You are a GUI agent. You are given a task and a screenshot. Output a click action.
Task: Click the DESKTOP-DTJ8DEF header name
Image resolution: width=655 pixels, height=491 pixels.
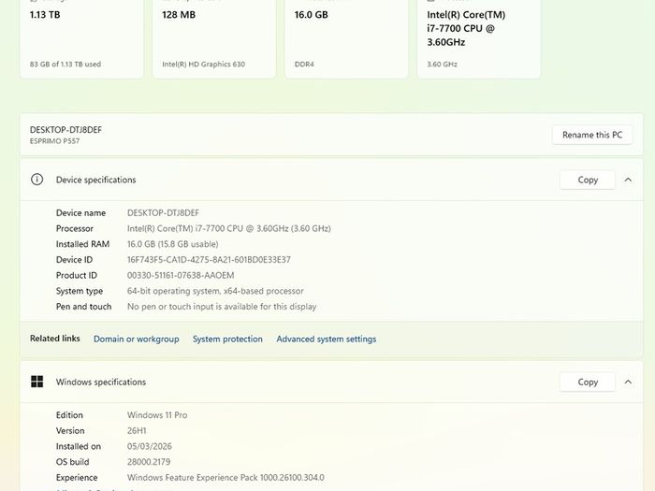tap(65, 130)
